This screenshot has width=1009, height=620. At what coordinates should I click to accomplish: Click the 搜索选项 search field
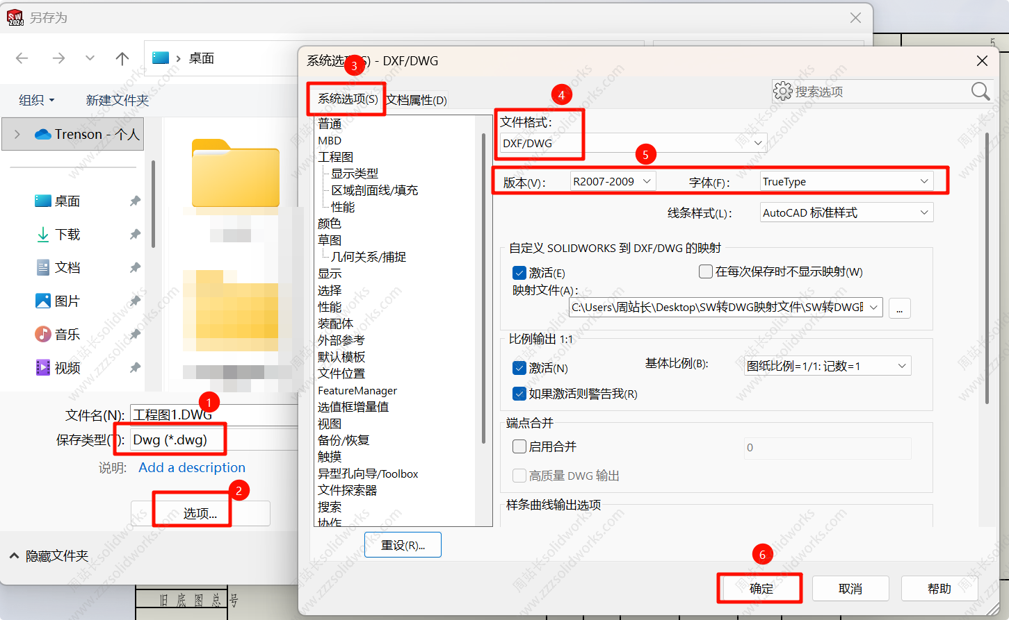pyautogui.click(x=881, y=91)
